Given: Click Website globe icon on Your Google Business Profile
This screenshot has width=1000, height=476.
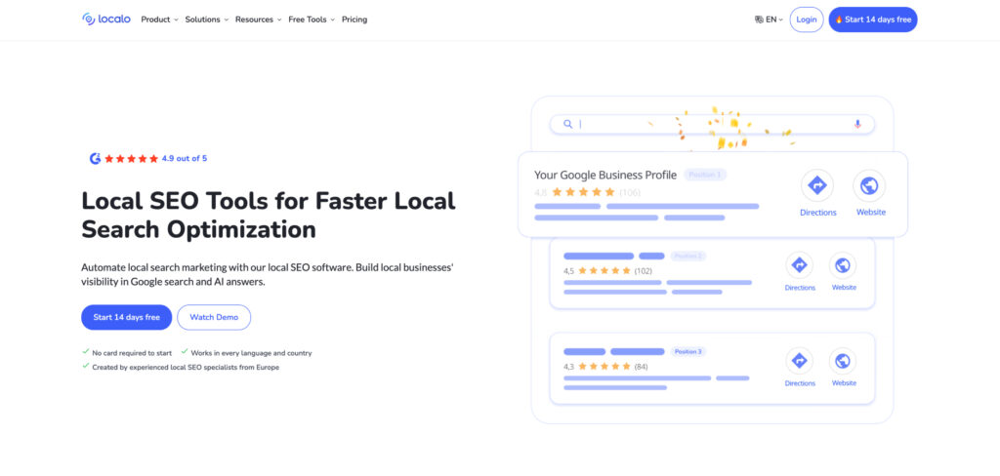Looking at the screenshot, I should (x=869, y=185).
